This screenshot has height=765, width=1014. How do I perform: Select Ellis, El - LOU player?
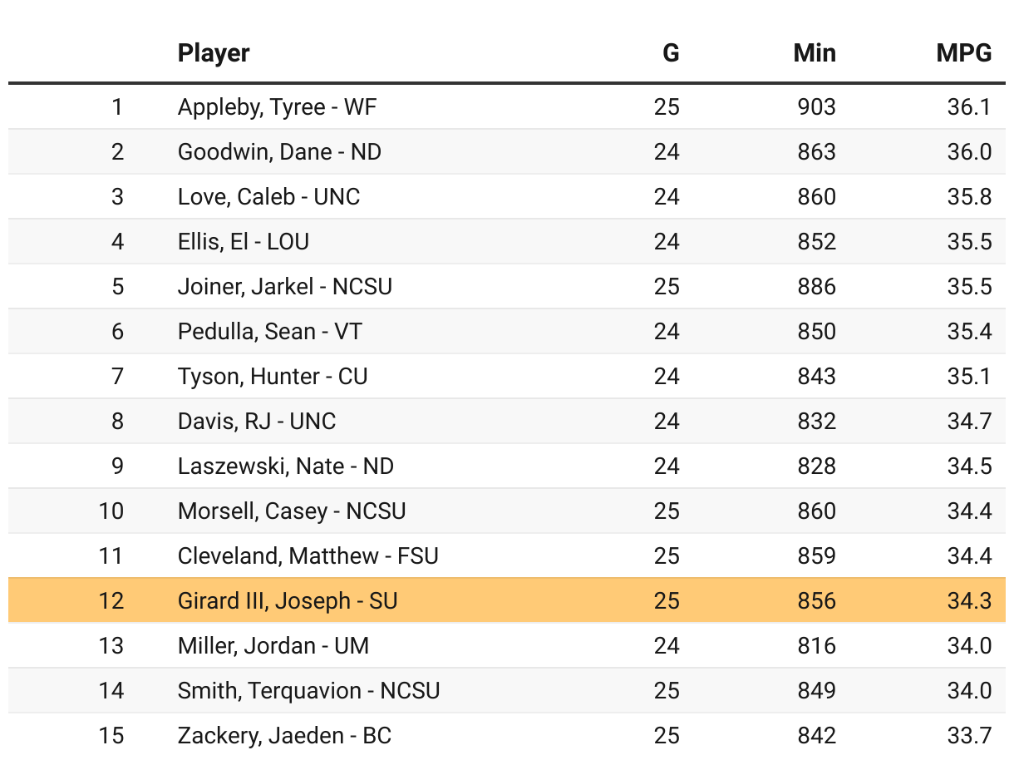244,241
